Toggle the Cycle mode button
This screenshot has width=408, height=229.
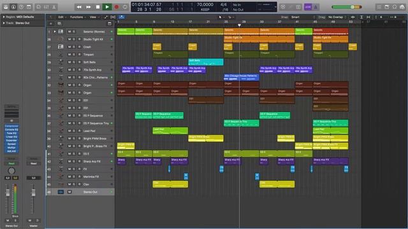125,7
